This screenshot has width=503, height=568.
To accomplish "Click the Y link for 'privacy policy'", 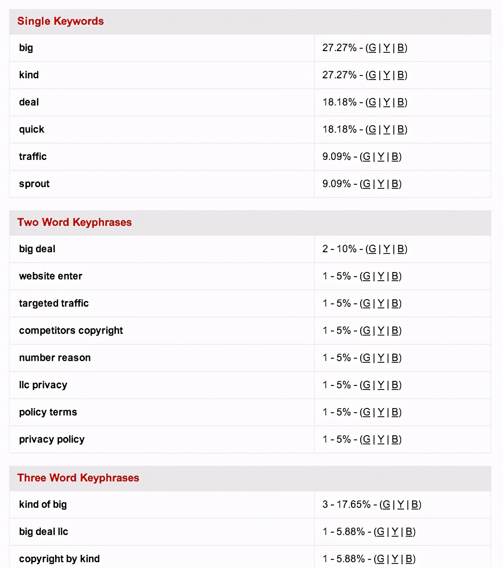I will [380, 439].
